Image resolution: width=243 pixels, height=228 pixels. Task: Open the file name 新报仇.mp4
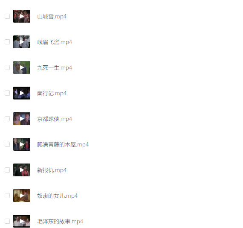(52, 170)
